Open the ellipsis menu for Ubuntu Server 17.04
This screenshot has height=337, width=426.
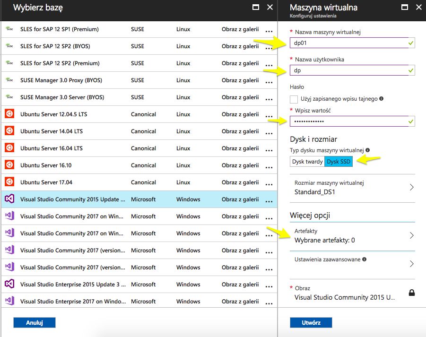tap(269, 184)
